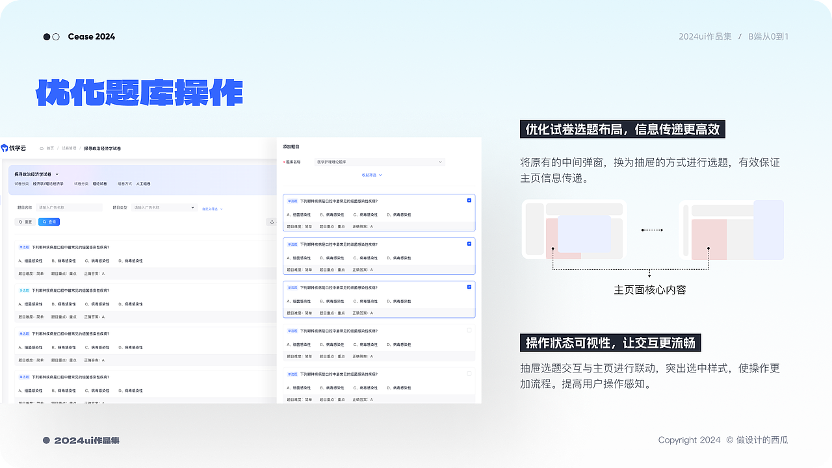
Task: Click the bullet icon beside footer 2024ui作品集
Action: click(45, 440)
